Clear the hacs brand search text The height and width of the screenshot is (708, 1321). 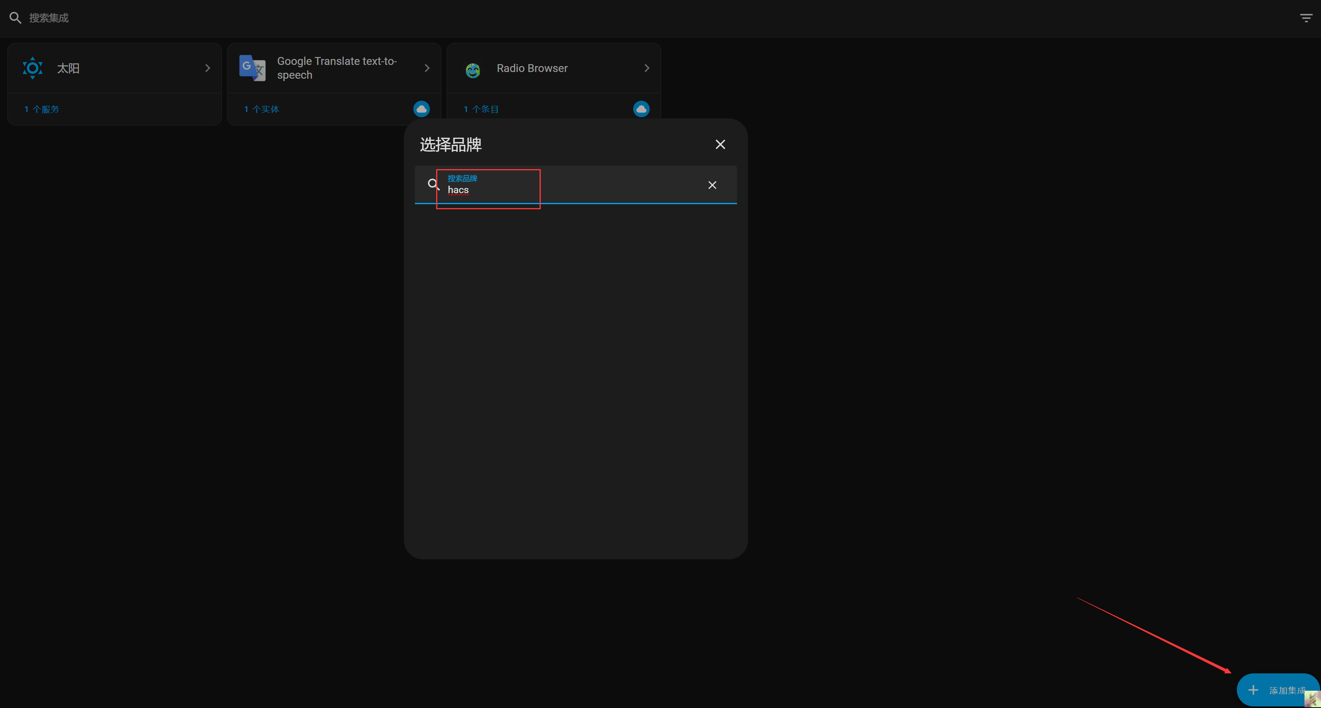712,185
